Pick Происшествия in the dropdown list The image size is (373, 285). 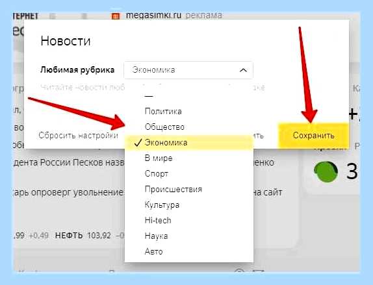[x=189, y=189]
